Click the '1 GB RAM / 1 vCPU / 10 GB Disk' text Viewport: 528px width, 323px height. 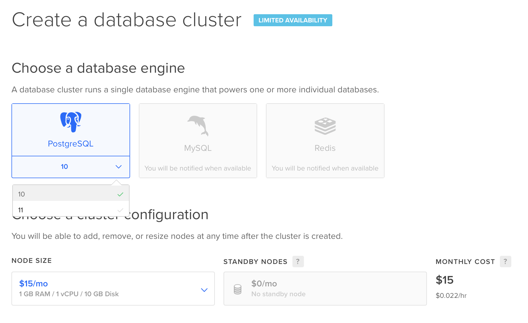click(x=69, y=294)
